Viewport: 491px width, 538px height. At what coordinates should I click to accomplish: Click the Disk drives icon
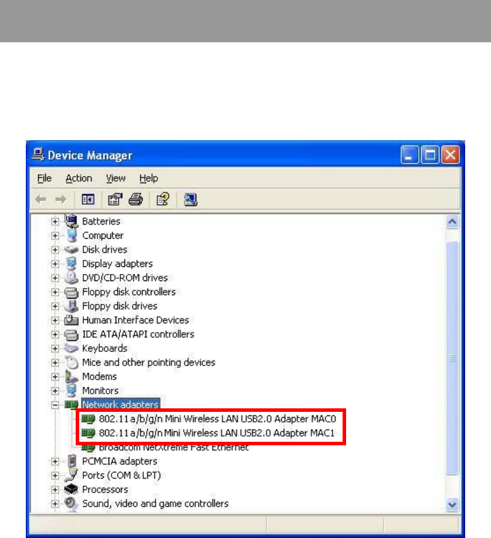point(72,250)
